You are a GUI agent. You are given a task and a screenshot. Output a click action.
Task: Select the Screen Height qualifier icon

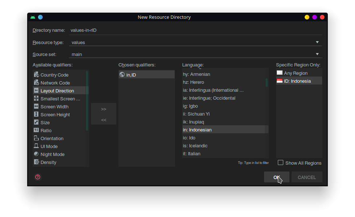click(x=36, y=114)
